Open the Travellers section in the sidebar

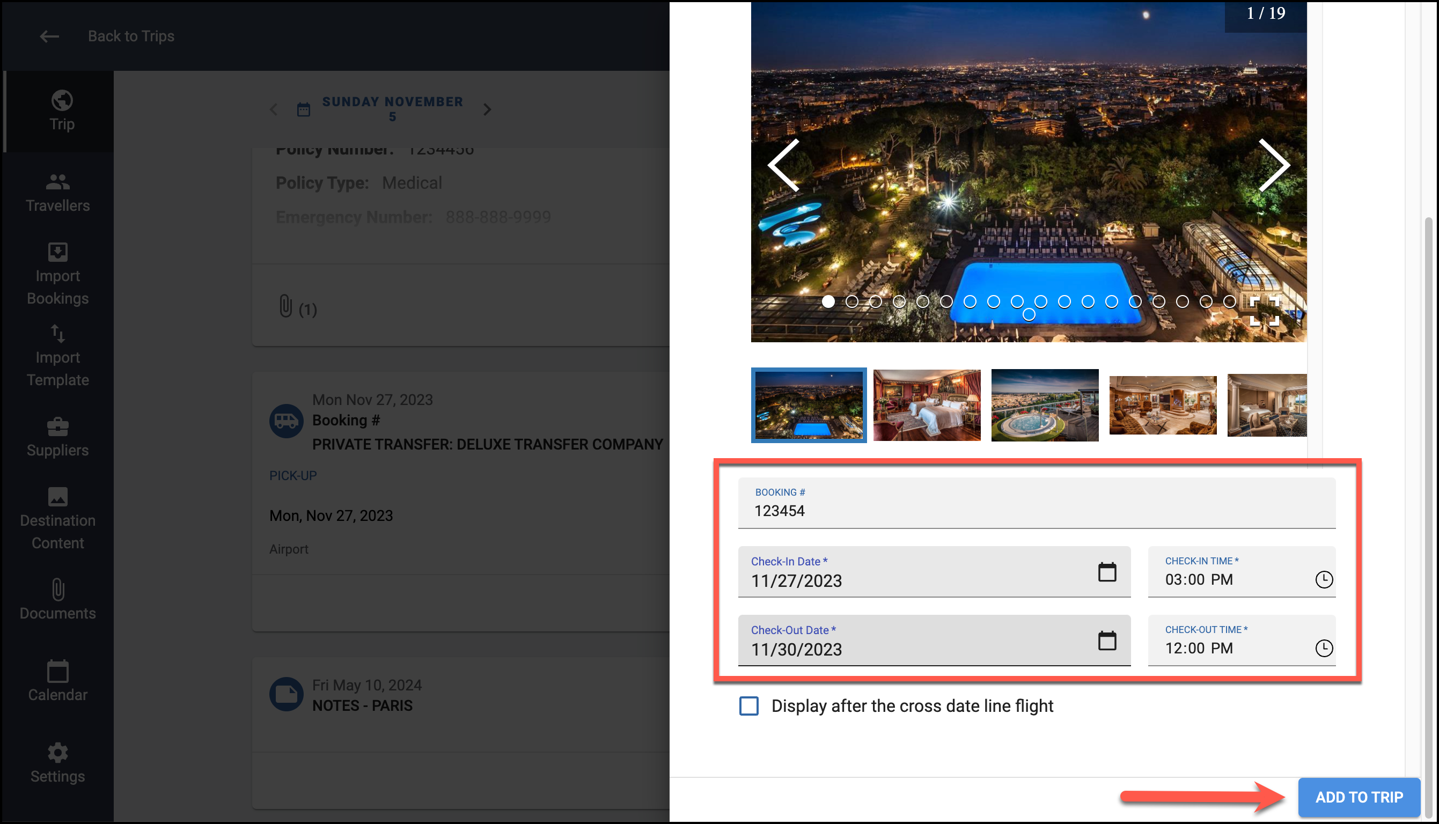[58, 193]
